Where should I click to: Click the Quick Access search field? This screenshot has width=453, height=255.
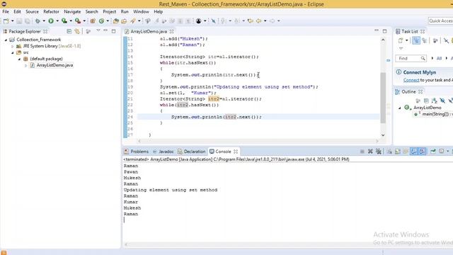coord(440,21)
